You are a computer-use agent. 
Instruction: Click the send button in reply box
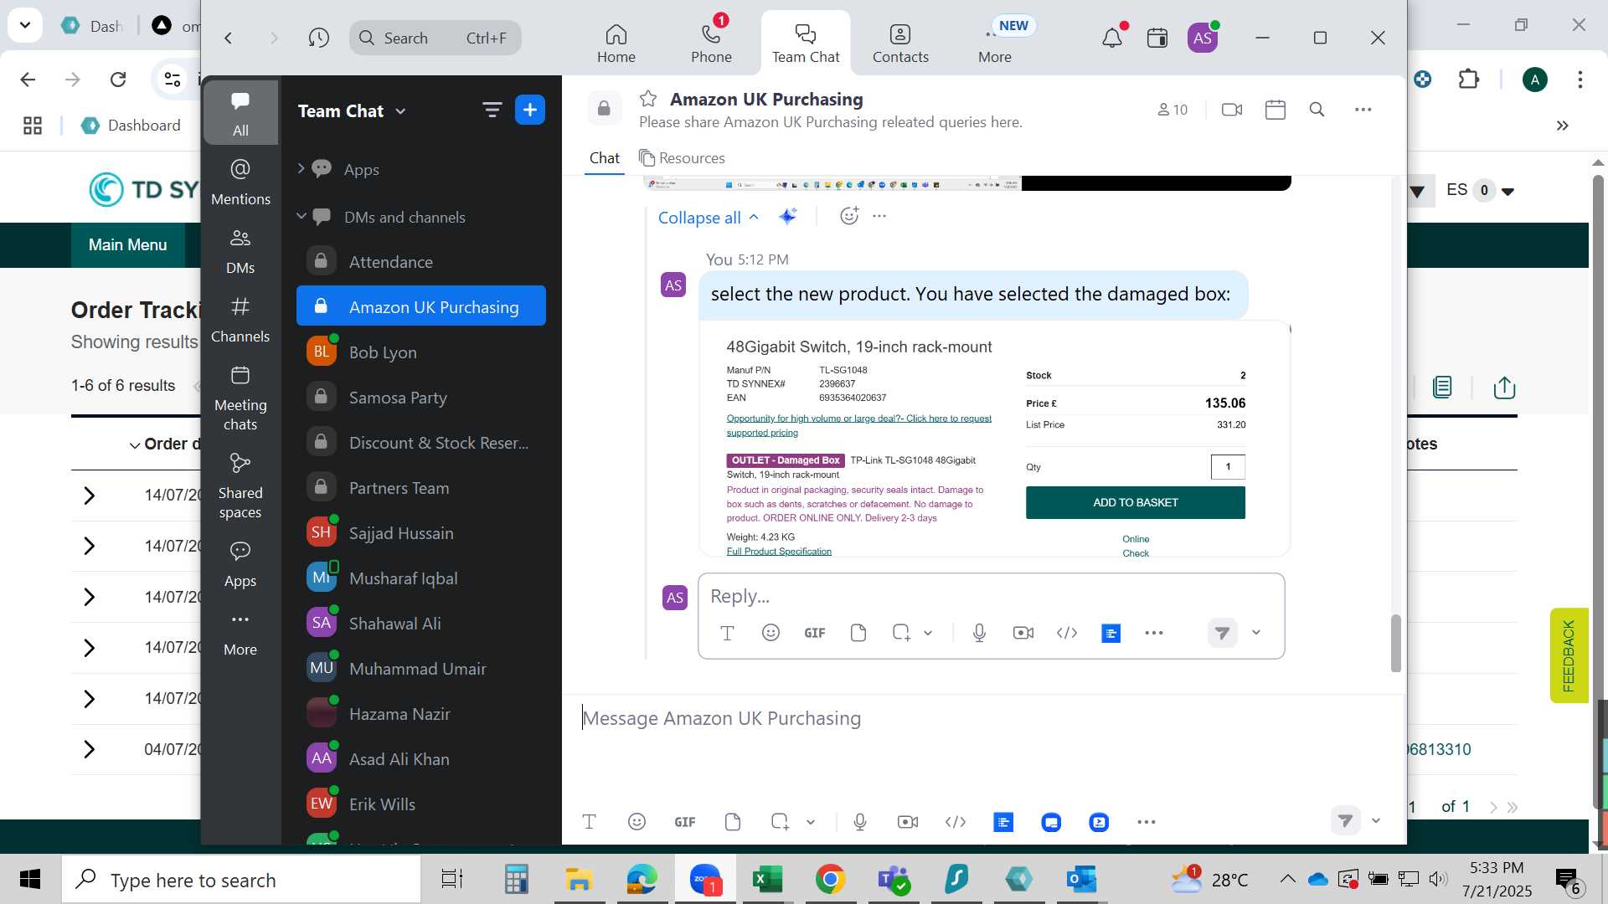click(x=1222, y=633)
